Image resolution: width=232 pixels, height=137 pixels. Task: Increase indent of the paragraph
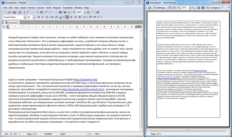pos(95,17)
